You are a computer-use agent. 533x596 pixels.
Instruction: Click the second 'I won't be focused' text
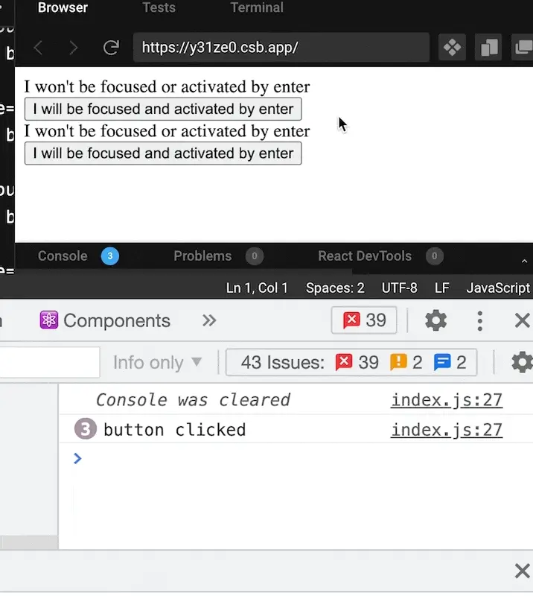[x=167, y=131]
